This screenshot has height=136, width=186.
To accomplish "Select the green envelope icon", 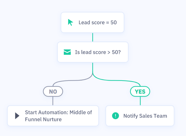I will (x=67, y=52).
